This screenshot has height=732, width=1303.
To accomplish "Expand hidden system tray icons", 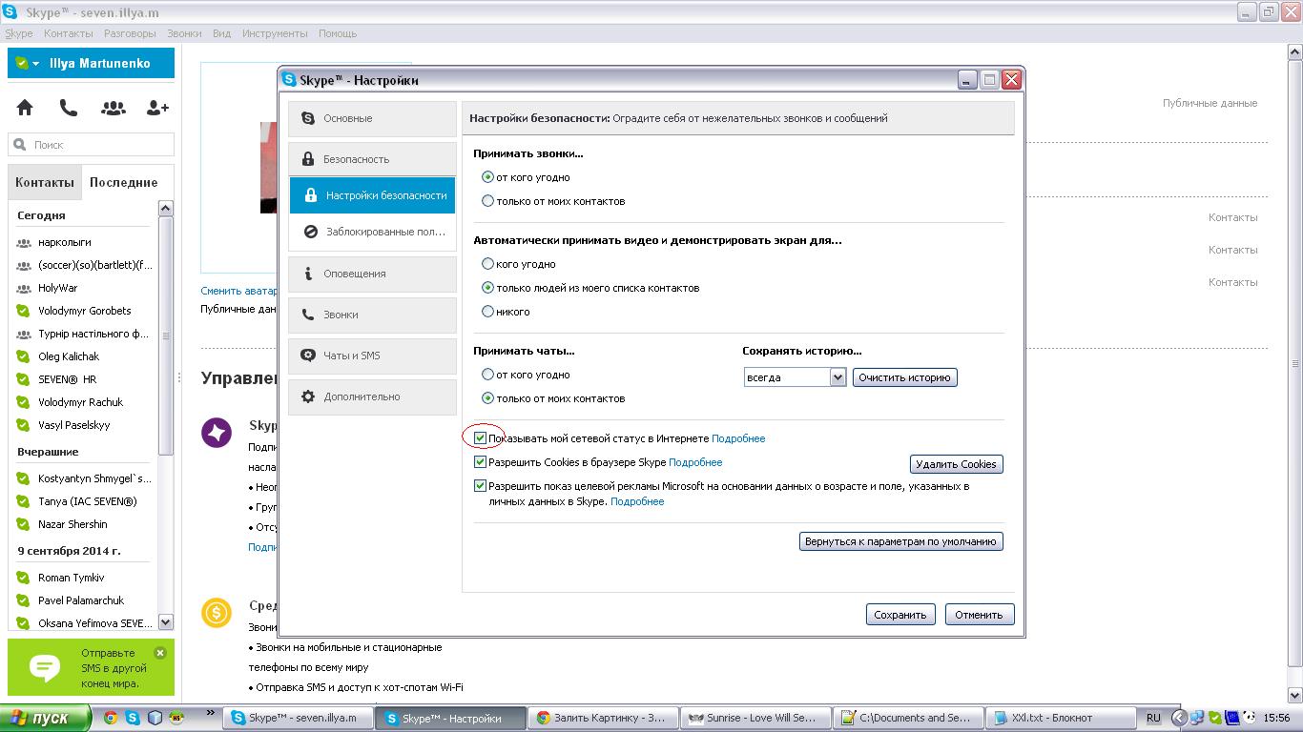I will [x=1178, y=718].
